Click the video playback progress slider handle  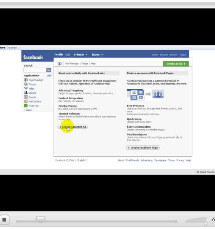click(x=40, y=219)
